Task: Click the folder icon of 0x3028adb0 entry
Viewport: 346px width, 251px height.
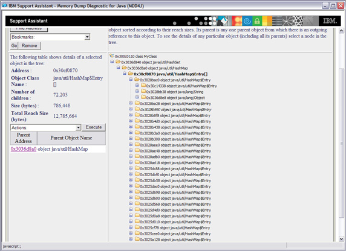Action: coord(137,156)
